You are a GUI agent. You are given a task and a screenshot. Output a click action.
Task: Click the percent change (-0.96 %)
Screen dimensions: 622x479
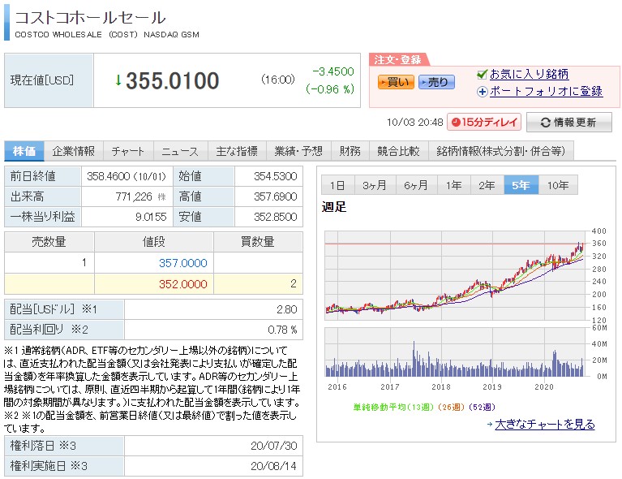coord(329,89)
